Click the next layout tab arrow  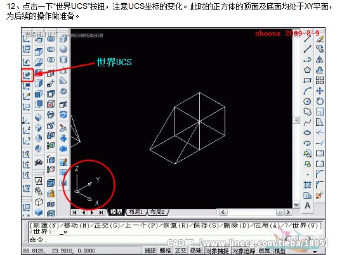tap(92, 213)
